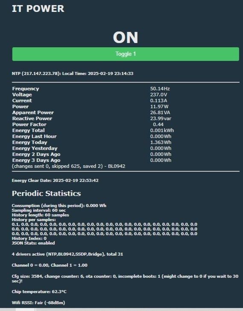Click the Power Factor 0.44 value
The image size is (243, 311).
coord(158,124)
